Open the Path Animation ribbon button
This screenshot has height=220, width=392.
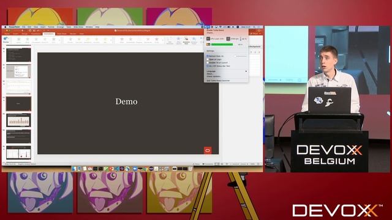click(170, 40)
